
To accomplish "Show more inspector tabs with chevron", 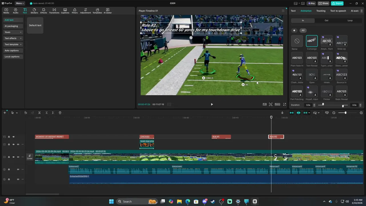I will coord(362,11).
